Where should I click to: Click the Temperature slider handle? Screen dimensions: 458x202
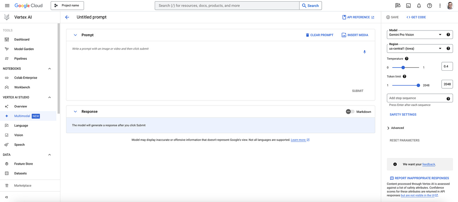[x=403, y=68]
